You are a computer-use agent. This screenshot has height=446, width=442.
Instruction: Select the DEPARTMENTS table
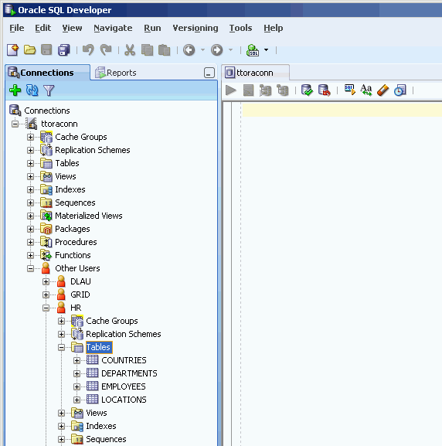129,373
